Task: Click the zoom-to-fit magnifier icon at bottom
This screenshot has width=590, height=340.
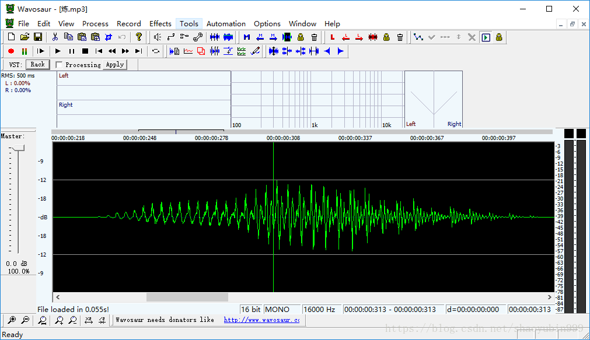Action: tap(42, 320)
